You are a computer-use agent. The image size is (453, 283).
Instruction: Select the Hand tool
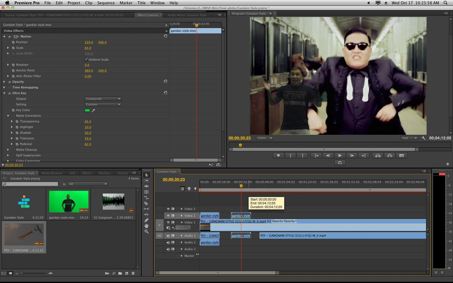(146, 226)
